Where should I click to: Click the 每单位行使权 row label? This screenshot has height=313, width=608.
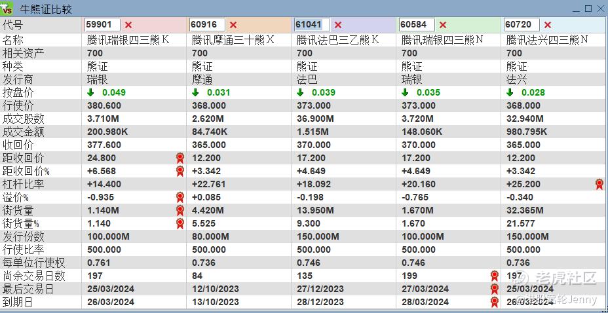click(33, 263)
